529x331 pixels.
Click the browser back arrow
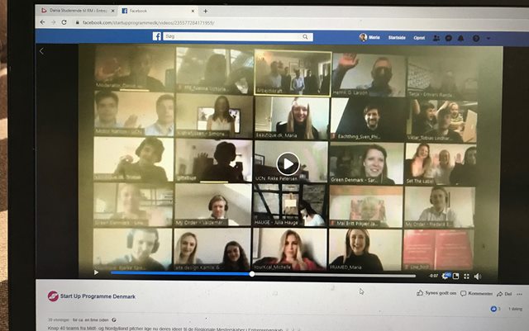coord(42,22)
